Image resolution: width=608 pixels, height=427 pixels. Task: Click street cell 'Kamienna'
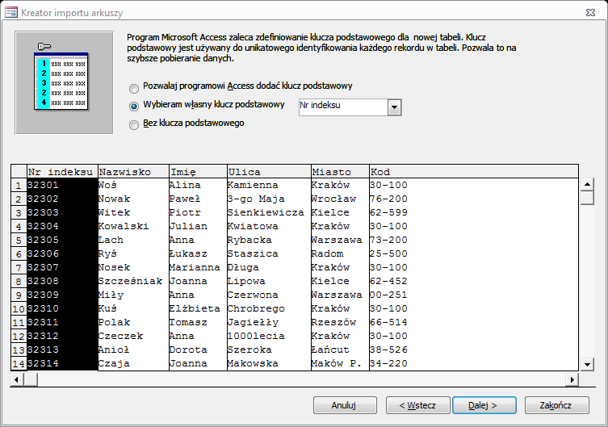269,185
